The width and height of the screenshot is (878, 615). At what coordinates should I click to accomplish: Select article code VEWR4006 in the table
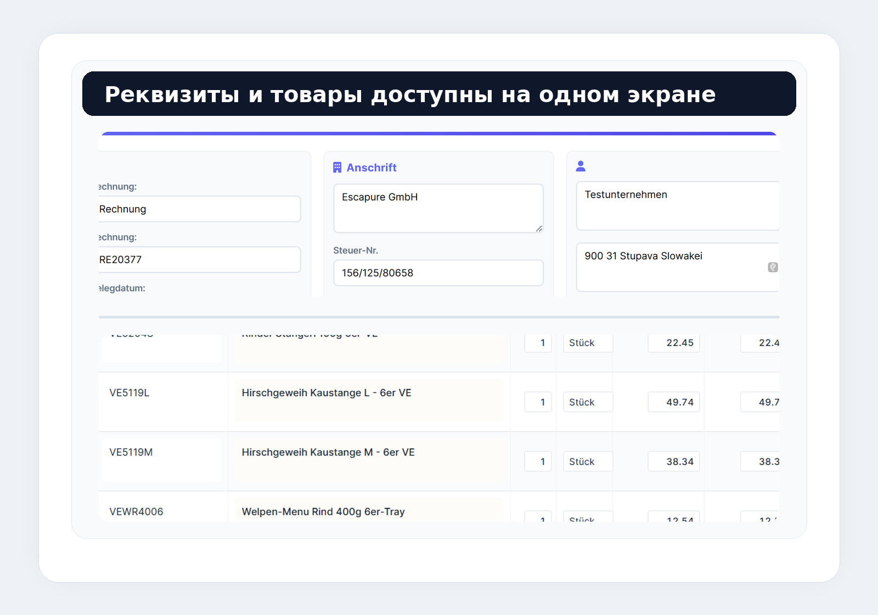(136, 511)
